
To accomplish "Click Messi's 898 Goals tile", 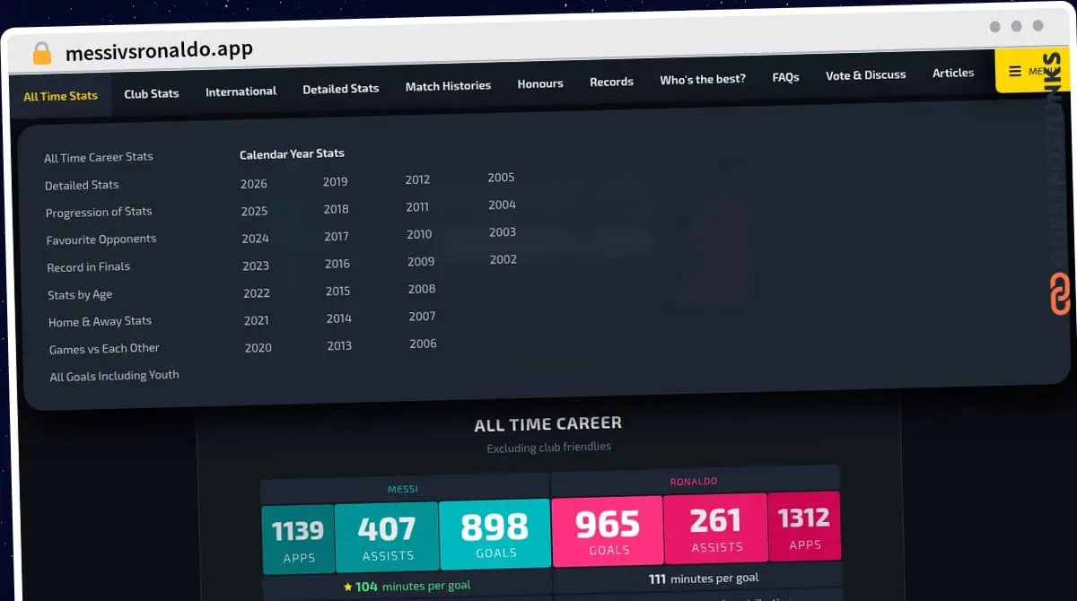I will pyautogui.click(x=495, y=534).
